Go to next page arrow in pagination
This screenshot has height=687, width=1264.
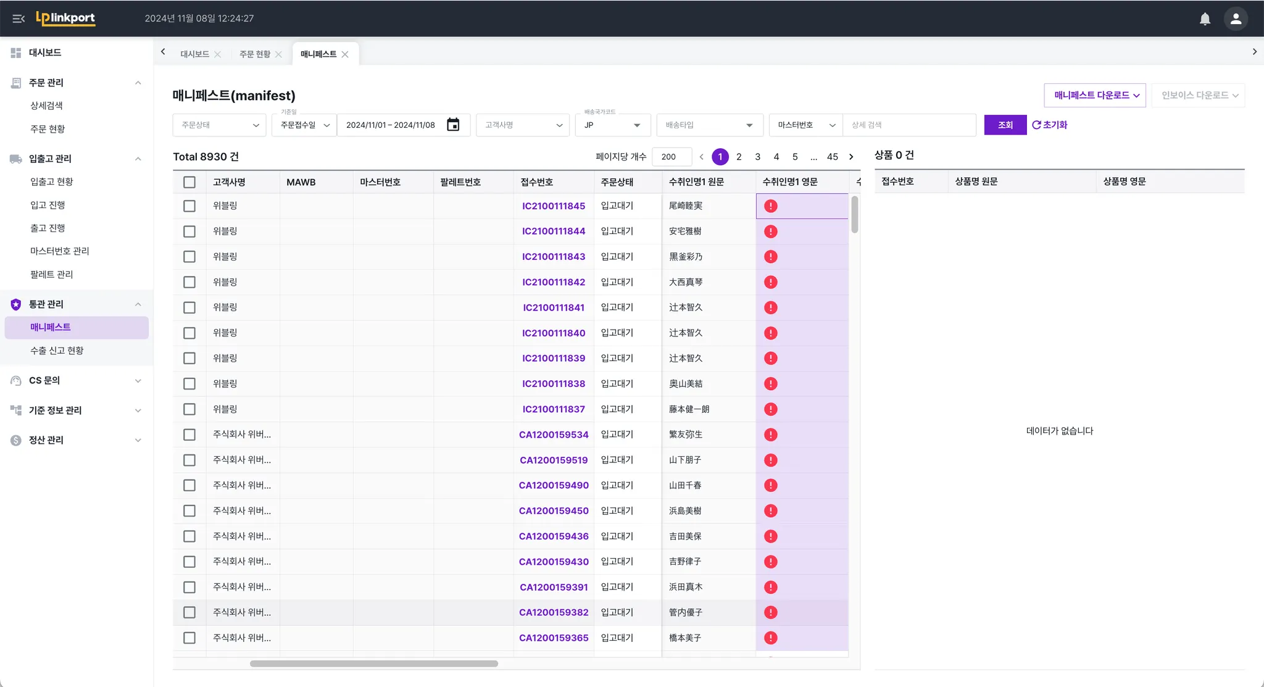coord(851,157)
